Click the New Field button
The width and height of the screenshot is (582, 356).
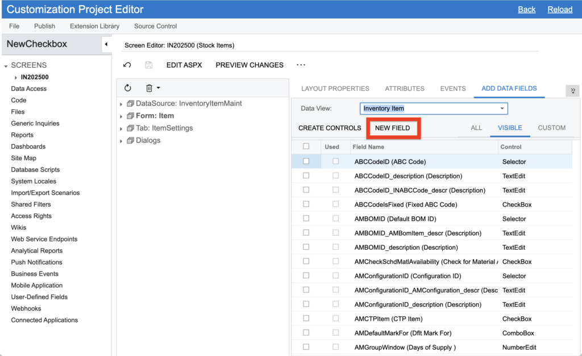click(x=392, y=128)
